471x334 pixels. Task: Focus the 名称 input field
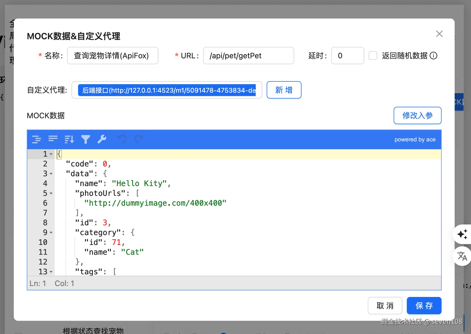(x=113, y=56)
